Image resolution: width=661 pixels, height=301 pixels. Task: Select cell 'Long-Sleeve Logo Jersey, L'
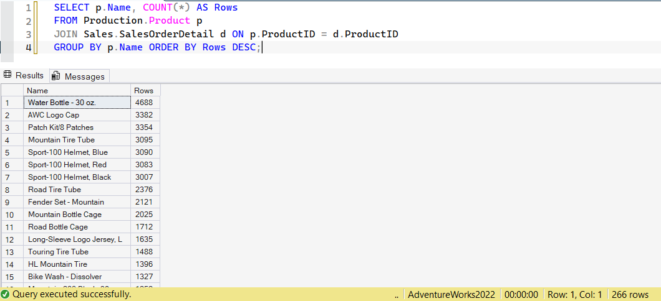pyautogui.click(x=77, y=239)
